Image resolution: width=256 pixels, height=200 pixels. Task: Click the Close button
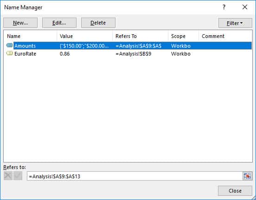[x=235, y=191]
